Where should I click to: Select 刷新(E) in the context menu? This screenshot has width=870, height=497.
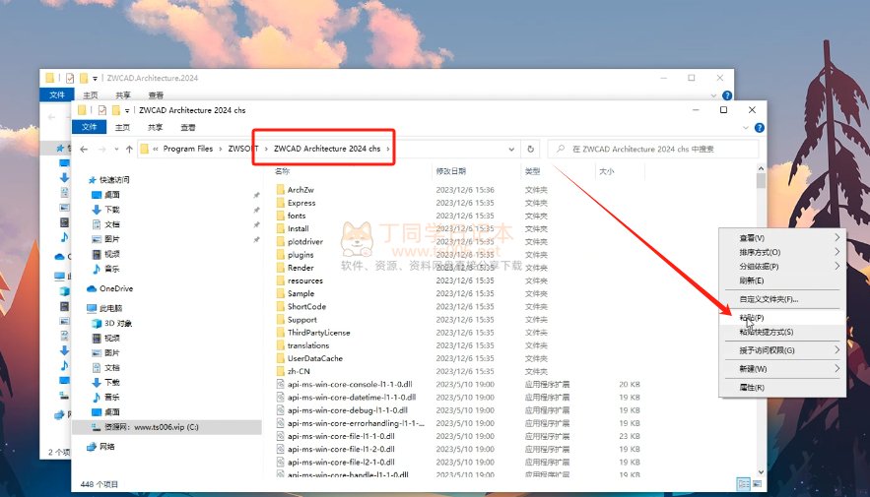(x=752, y=280)
